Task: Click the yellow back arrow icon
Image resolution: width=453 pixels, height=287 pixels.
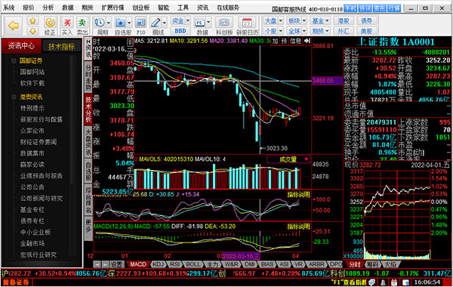Action: pos(14,26)
